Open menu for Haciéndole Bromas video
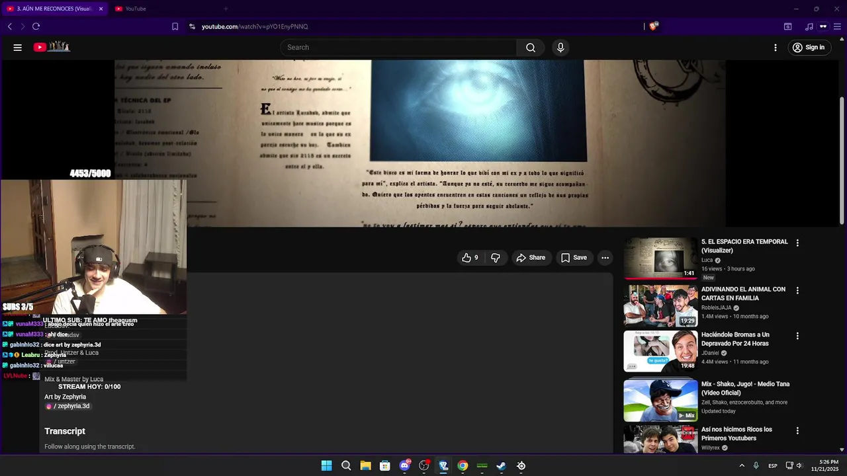The height and width of the screenshot is (476, 847). 797,336
